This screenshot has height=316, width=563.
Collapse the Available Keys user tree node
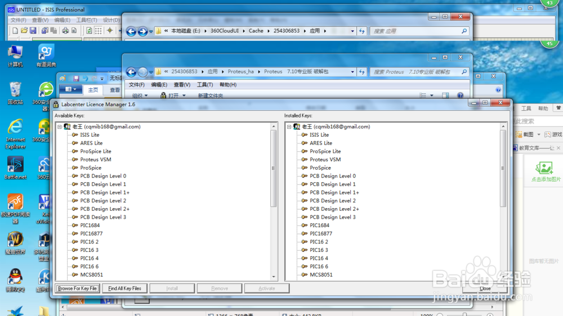click(60, 127)
